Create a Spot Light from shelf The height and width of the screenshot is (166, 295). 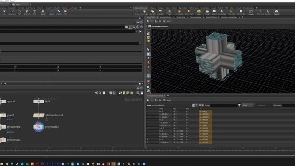[153, 12]
